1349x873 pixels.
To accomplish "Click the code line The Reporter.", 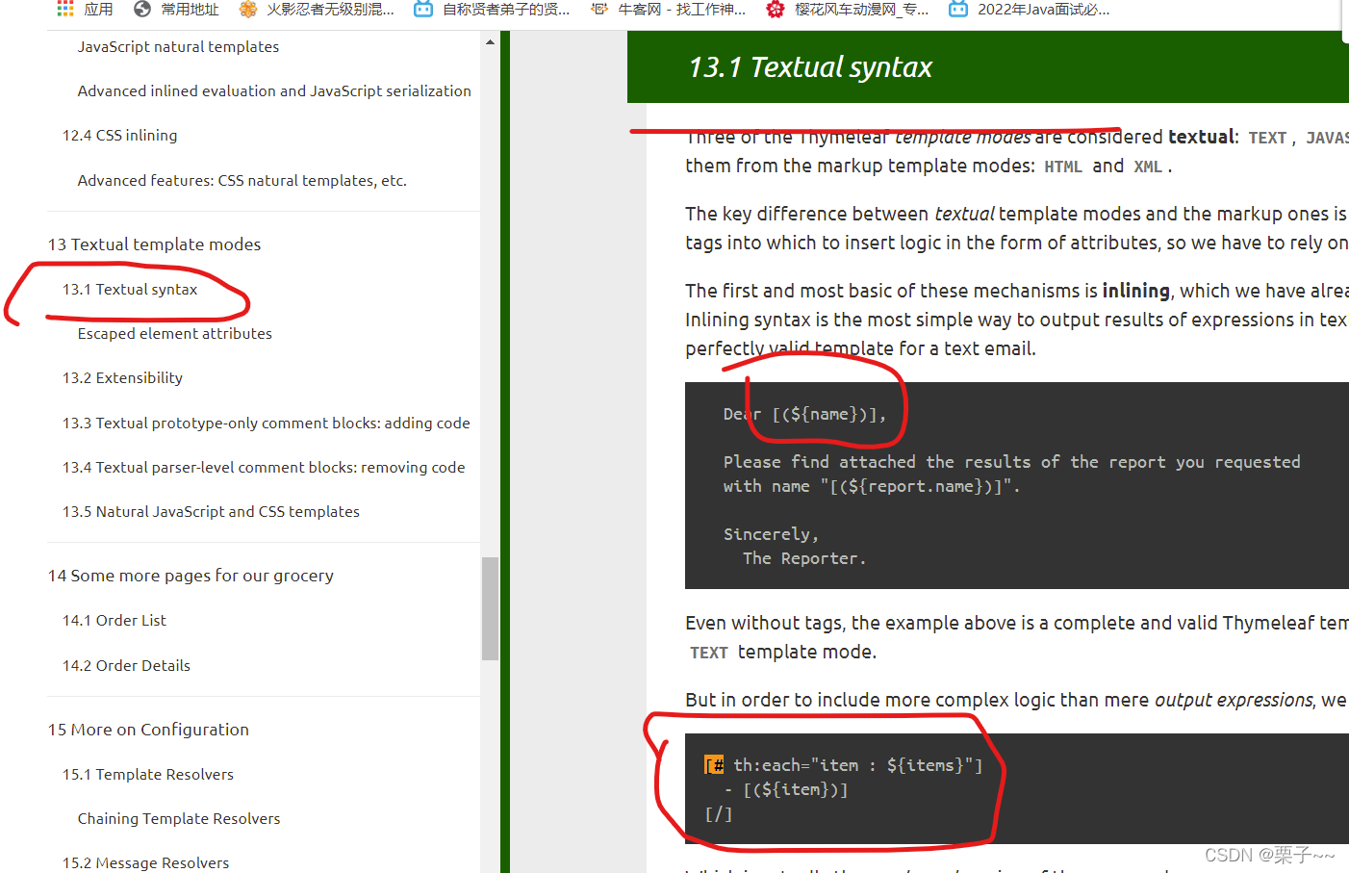I will click(x=804, y=558).
